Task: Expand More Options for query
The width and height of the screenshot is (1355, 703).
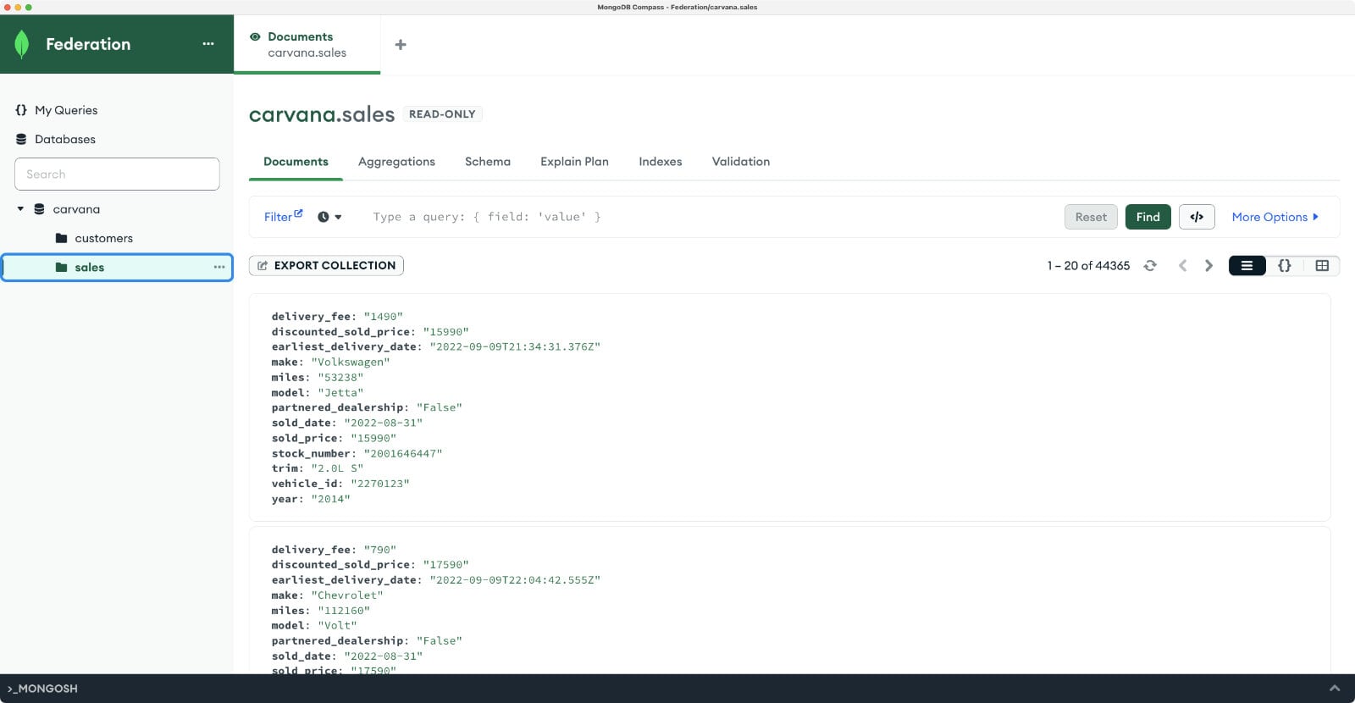Action: click(x=1275, y=217)
